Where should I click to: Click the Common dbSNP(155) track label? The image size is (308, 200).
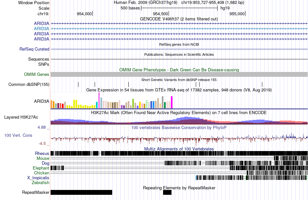(29, 85)
